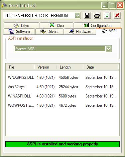Select the Aspi32.sys row
This screenshot has width=125, height=157.
62,87
